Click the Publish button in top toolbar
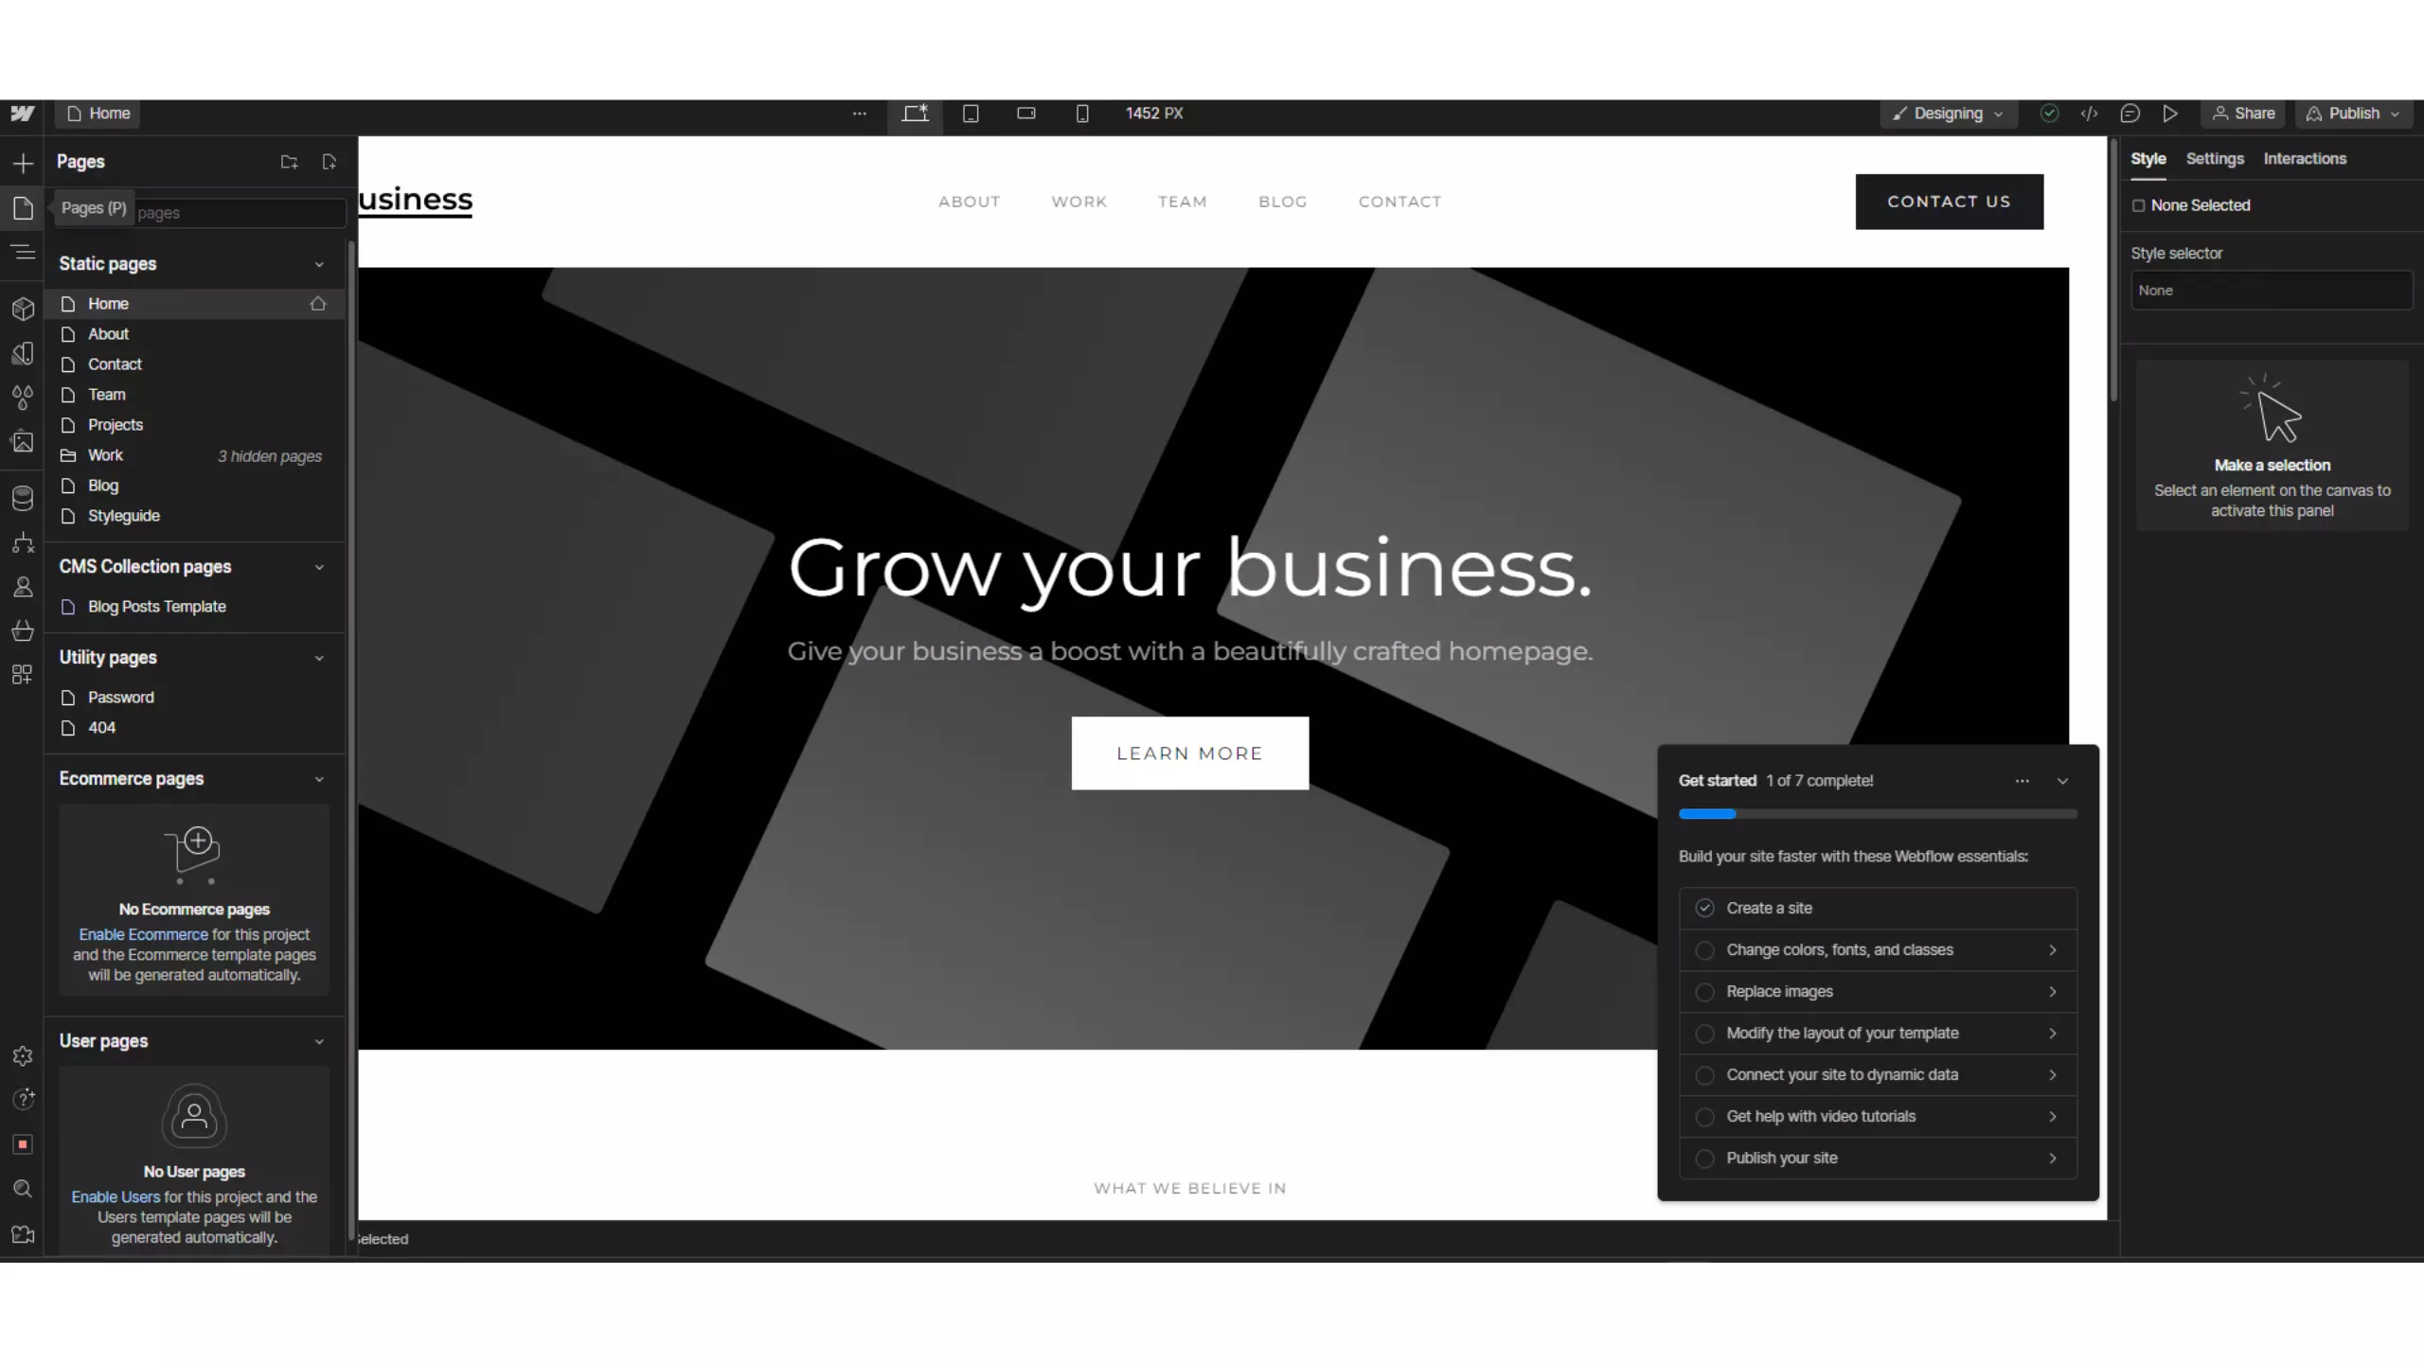Image resolution: width=2424 pixels, height=1363 pixels. pos(2351,114)
